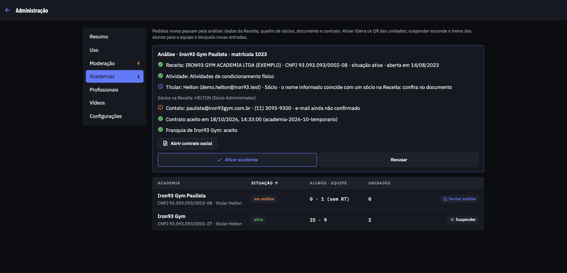
Task: Click the Situação sort arrow icon
Action: coord(276,183)
